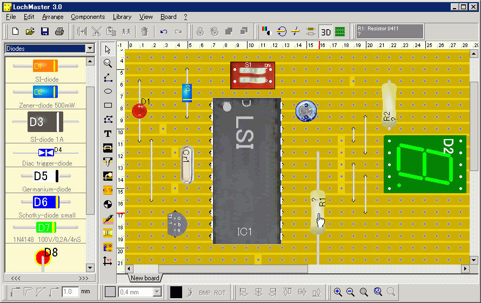This screenshot has width=481, height=303.
Task: Open the Library menu
Action: (122, 17)
